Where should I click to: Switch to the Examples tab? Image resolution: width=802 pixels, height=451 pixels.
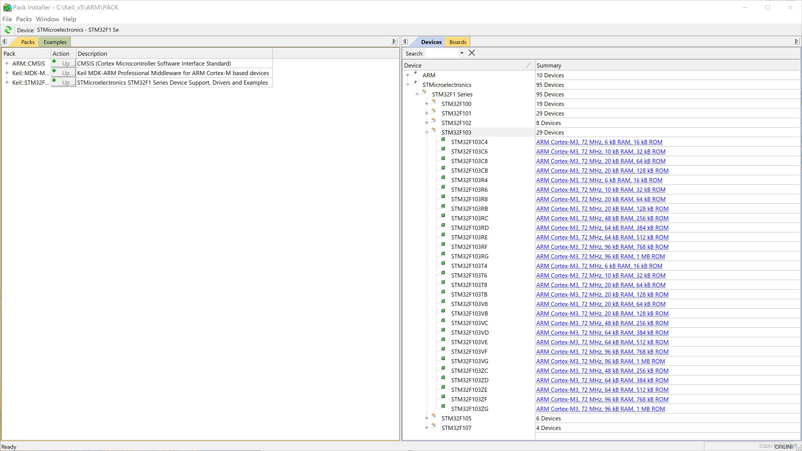tap(55, 42)
